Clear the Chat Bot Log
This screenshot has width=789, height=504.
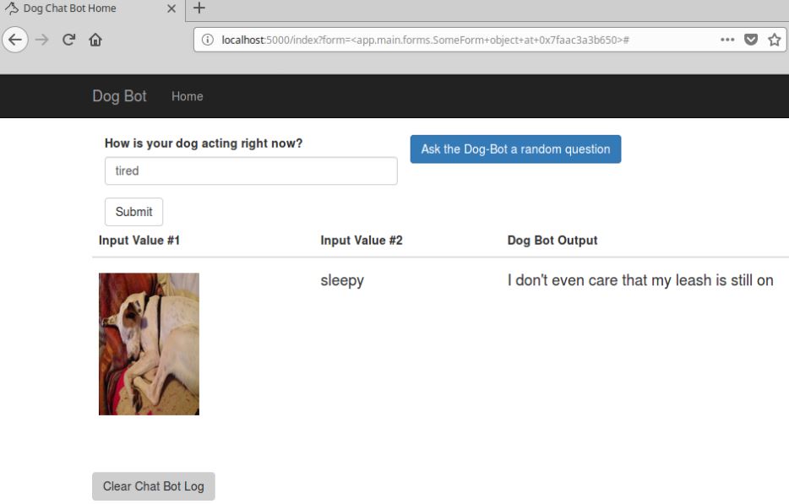pyautogui.click(x=153, y=486)
